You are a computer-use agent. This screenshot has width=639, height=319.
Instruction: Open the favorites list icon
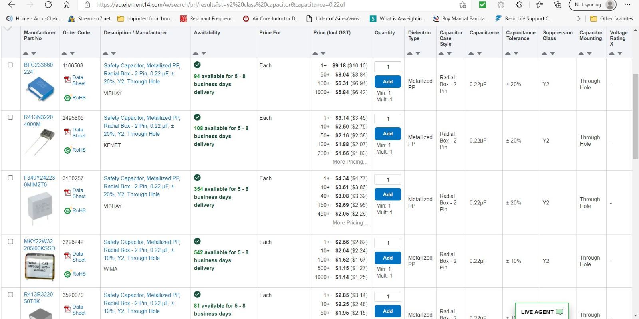coord(540,5)
